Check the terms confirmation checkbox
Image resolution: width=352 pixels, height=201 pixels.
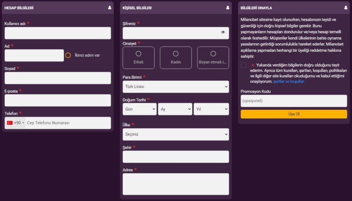point(244,65)
